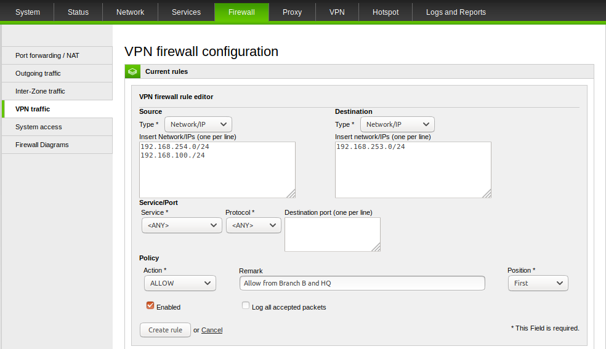This screenshot has width=606, height=349.
Task: Expand the Protocol dropdown
Action: 253,225
